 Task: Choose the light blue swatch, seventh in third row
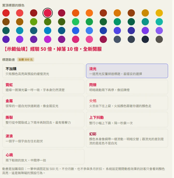[89, 31]
